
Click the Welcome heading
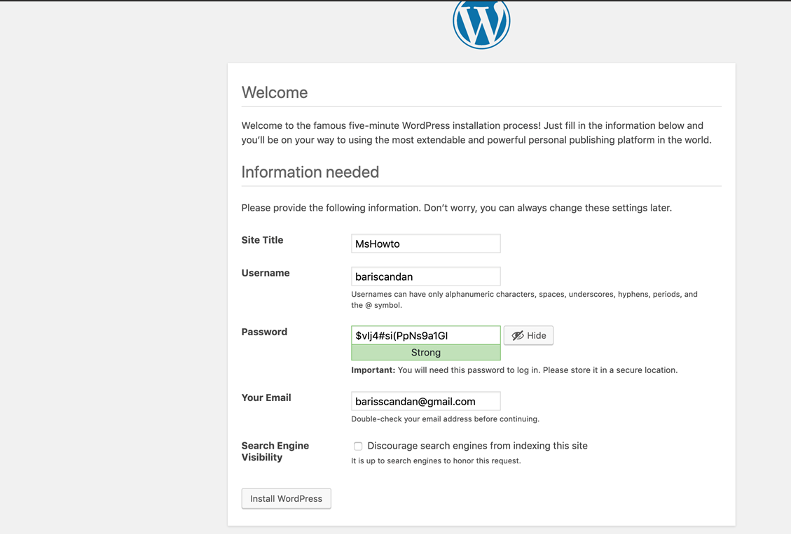click(x=275, y=92)
